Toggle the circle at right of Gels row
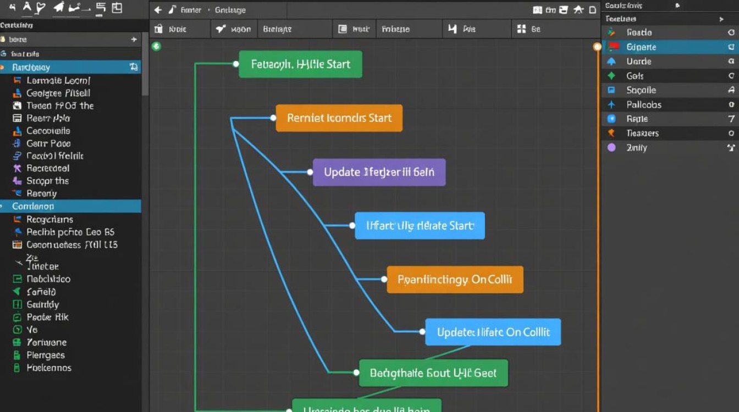The width and height of the screenshot is (739, 412). coord(731,76)
